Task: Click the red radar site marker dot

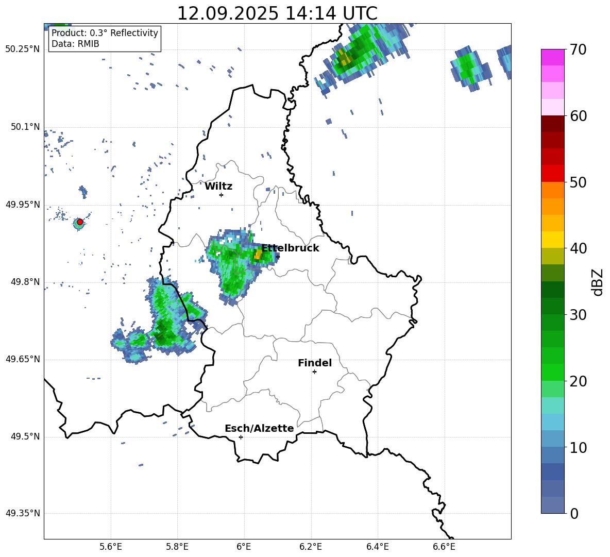Action: tap(80, 222)
